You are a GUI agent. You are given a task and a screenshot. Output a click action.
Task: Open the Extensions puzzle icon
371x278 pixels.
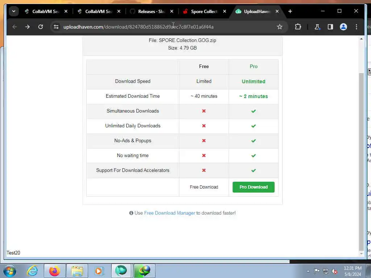298,27
